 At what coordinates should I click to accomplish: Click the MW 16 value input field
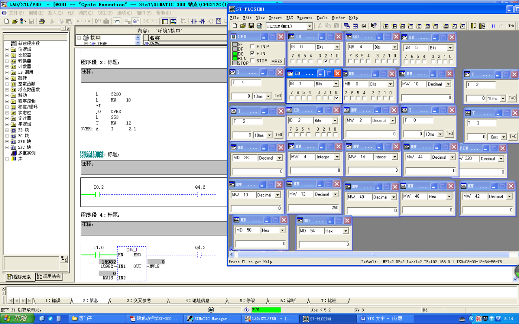[373, 170]
